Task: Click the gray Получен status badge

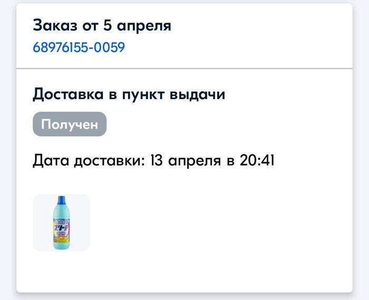Action: 70,124
